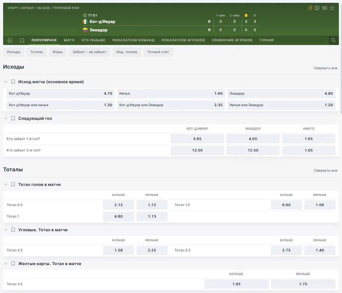Bet on Ничья at 1.60
Image resolution: width=342 pixels, height=293 pixels.
(171, 93)
